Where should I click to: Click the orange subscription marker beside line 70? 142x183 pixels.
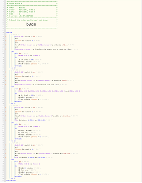5,145
